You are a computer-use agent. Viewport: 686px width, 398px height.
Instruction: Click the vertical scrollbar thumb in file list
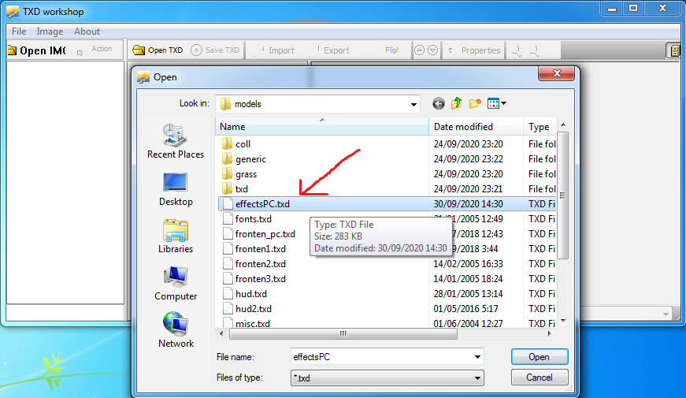[x=563, y=195]
